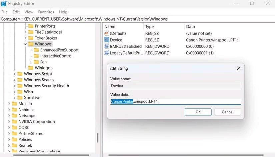The width and height of the screenshot is (275, 157).
Task: Collapse the Windows key in tree
Action: tap(25, 44)
